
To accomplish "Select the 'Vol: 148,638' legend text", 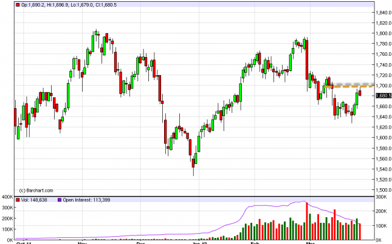I will tap(34, 200).
